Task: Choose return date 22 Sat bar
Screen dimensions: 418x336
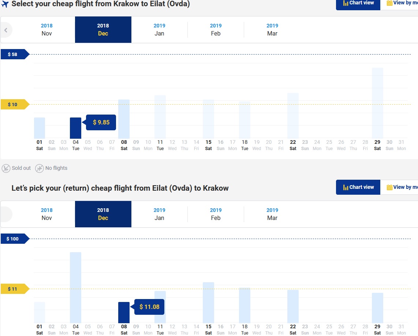Action: (x=293, y=306)
